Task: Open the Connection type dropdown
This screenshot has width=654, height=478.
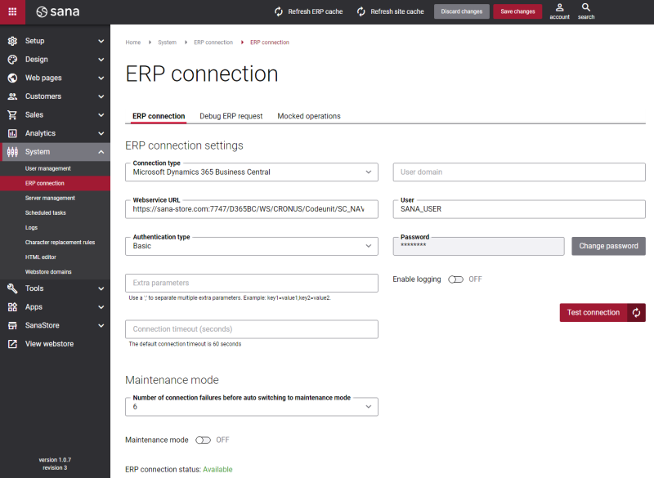Action: (252, 172)
